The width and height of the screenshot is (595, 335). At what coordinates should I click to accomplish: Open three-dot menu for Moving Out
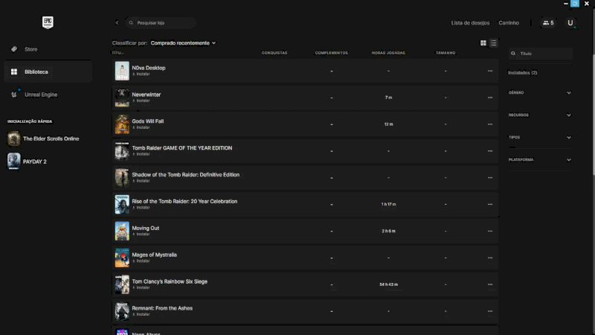coord(490,231)
